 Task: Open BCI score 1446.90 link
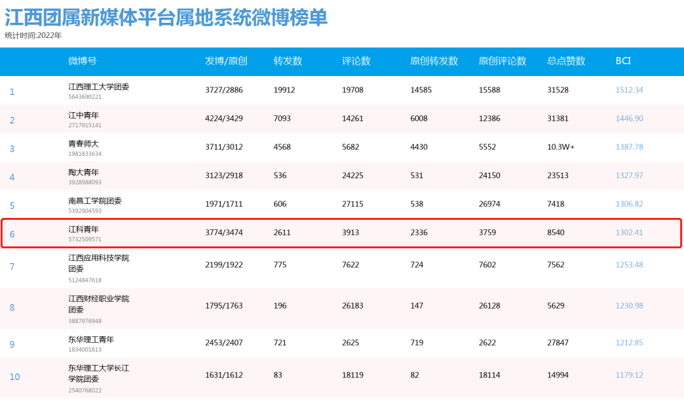[629, 118]
